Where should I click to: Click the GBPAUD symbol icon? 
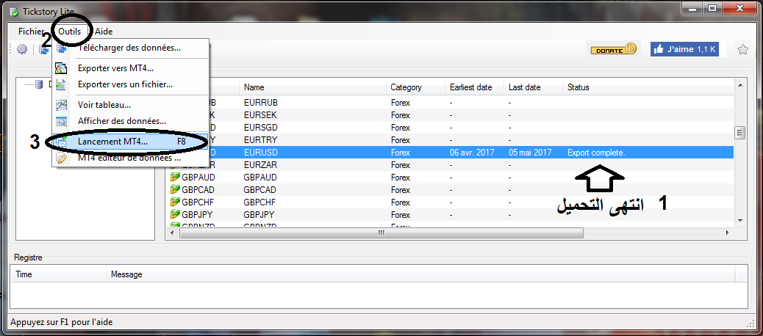point(174,178)
